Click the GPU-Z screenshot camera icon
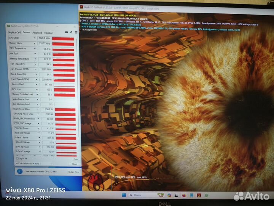Screen dimensions: 274x206 tap(66, 32)
